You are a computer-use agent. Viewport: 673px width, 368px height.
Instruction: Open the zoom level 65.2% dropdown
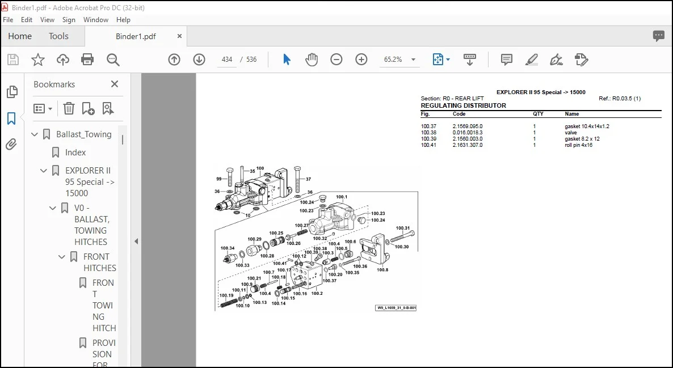413,60
